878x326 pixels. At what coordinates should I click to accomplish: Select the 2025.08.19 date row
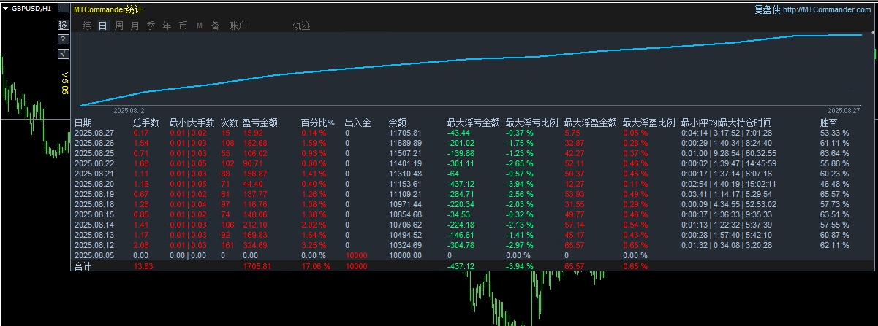pyautogui.click(x=94, y=194)
